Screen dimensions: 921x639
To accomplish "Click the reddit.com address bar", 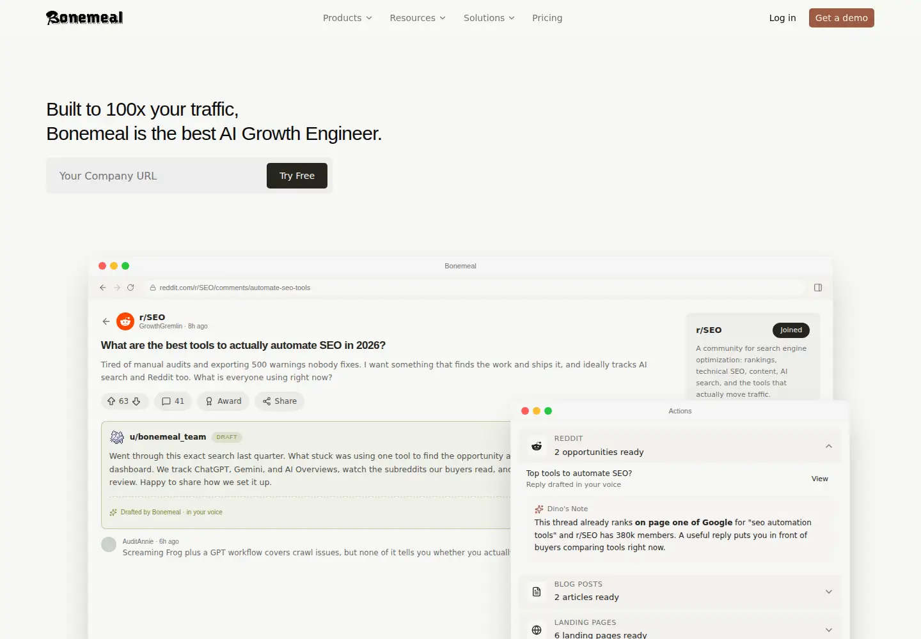I will 473,288.
